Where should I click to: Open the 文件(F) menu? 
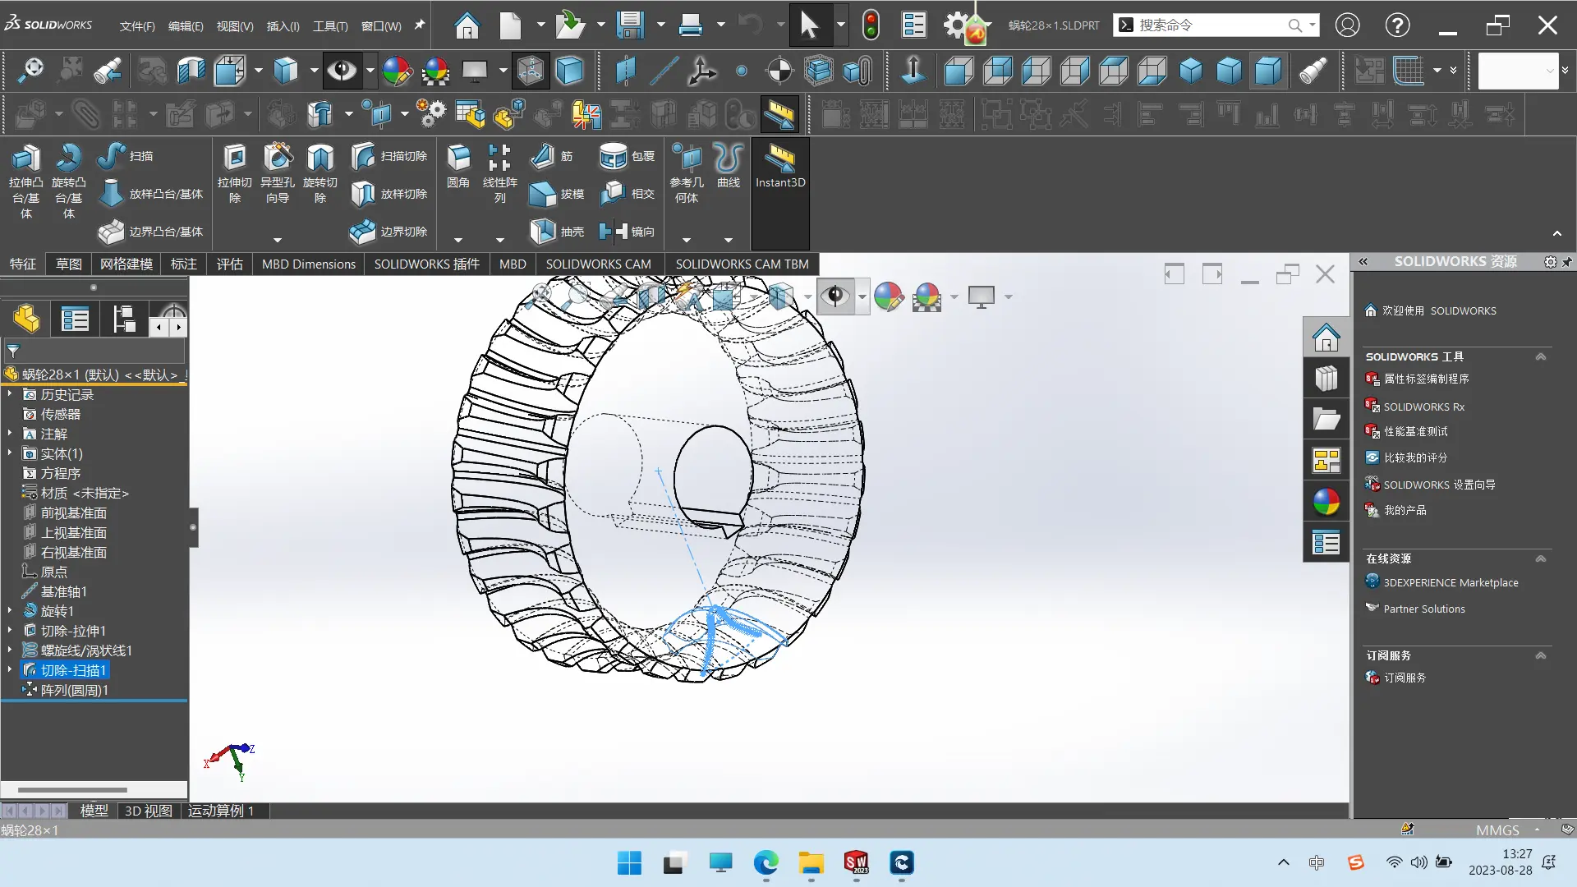137,26
